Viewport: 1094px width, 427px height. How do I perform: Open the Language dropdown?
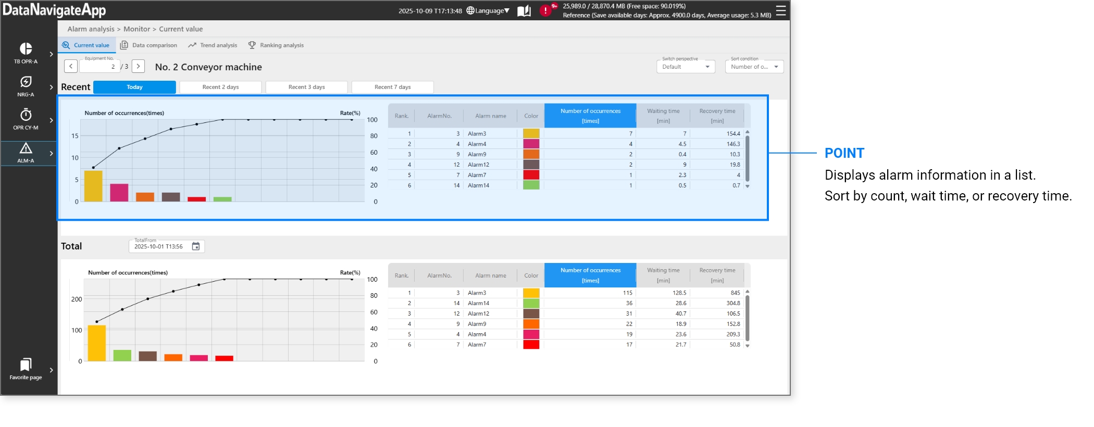tap(488, 11)
